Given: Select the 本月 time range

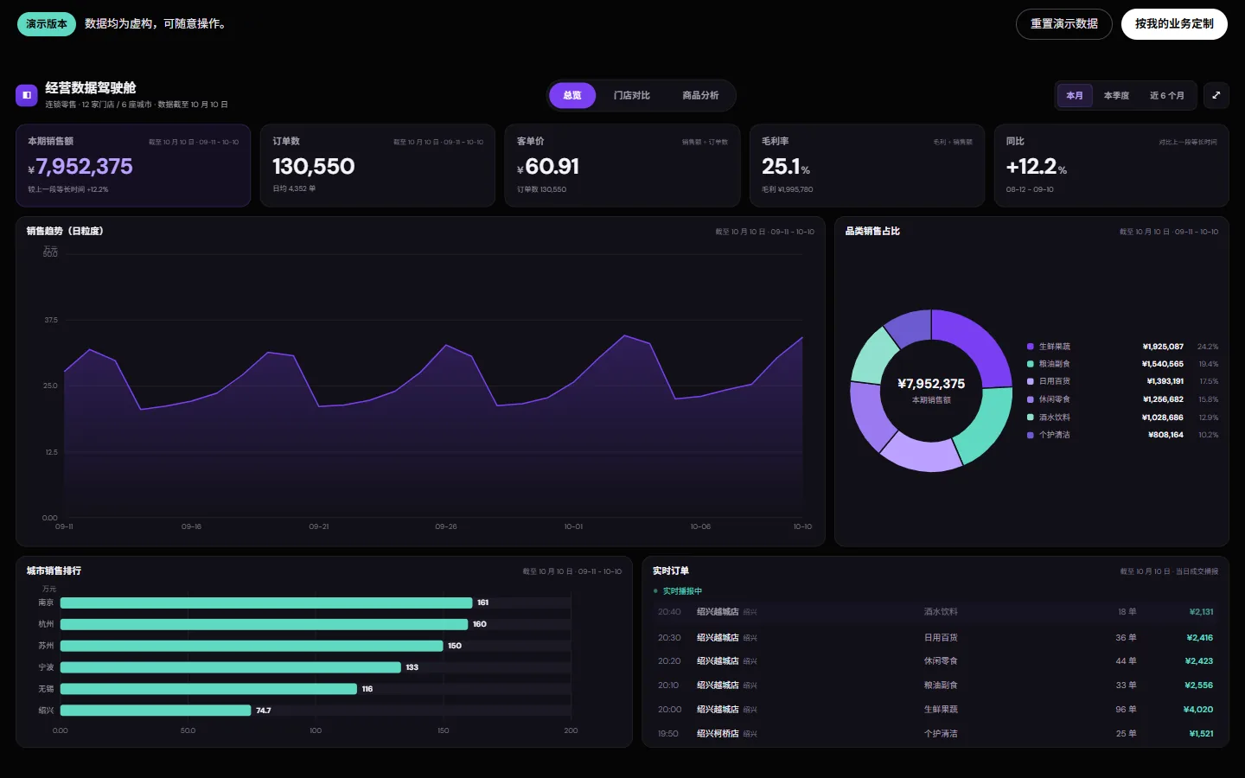Looking at the screenshot, I should (1075, 95).
